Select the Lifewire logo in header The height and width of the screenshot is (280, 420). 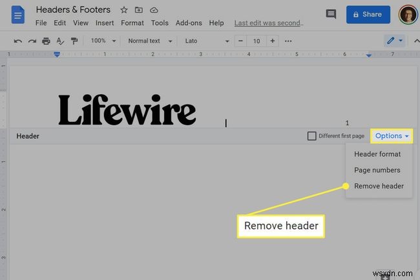click(127, 110)
